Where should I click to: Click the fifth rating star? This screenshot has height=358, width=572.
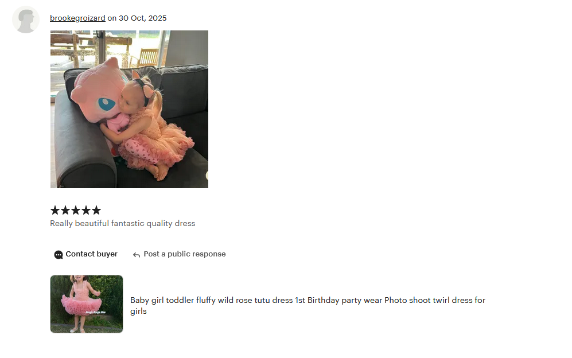[96, 210]
